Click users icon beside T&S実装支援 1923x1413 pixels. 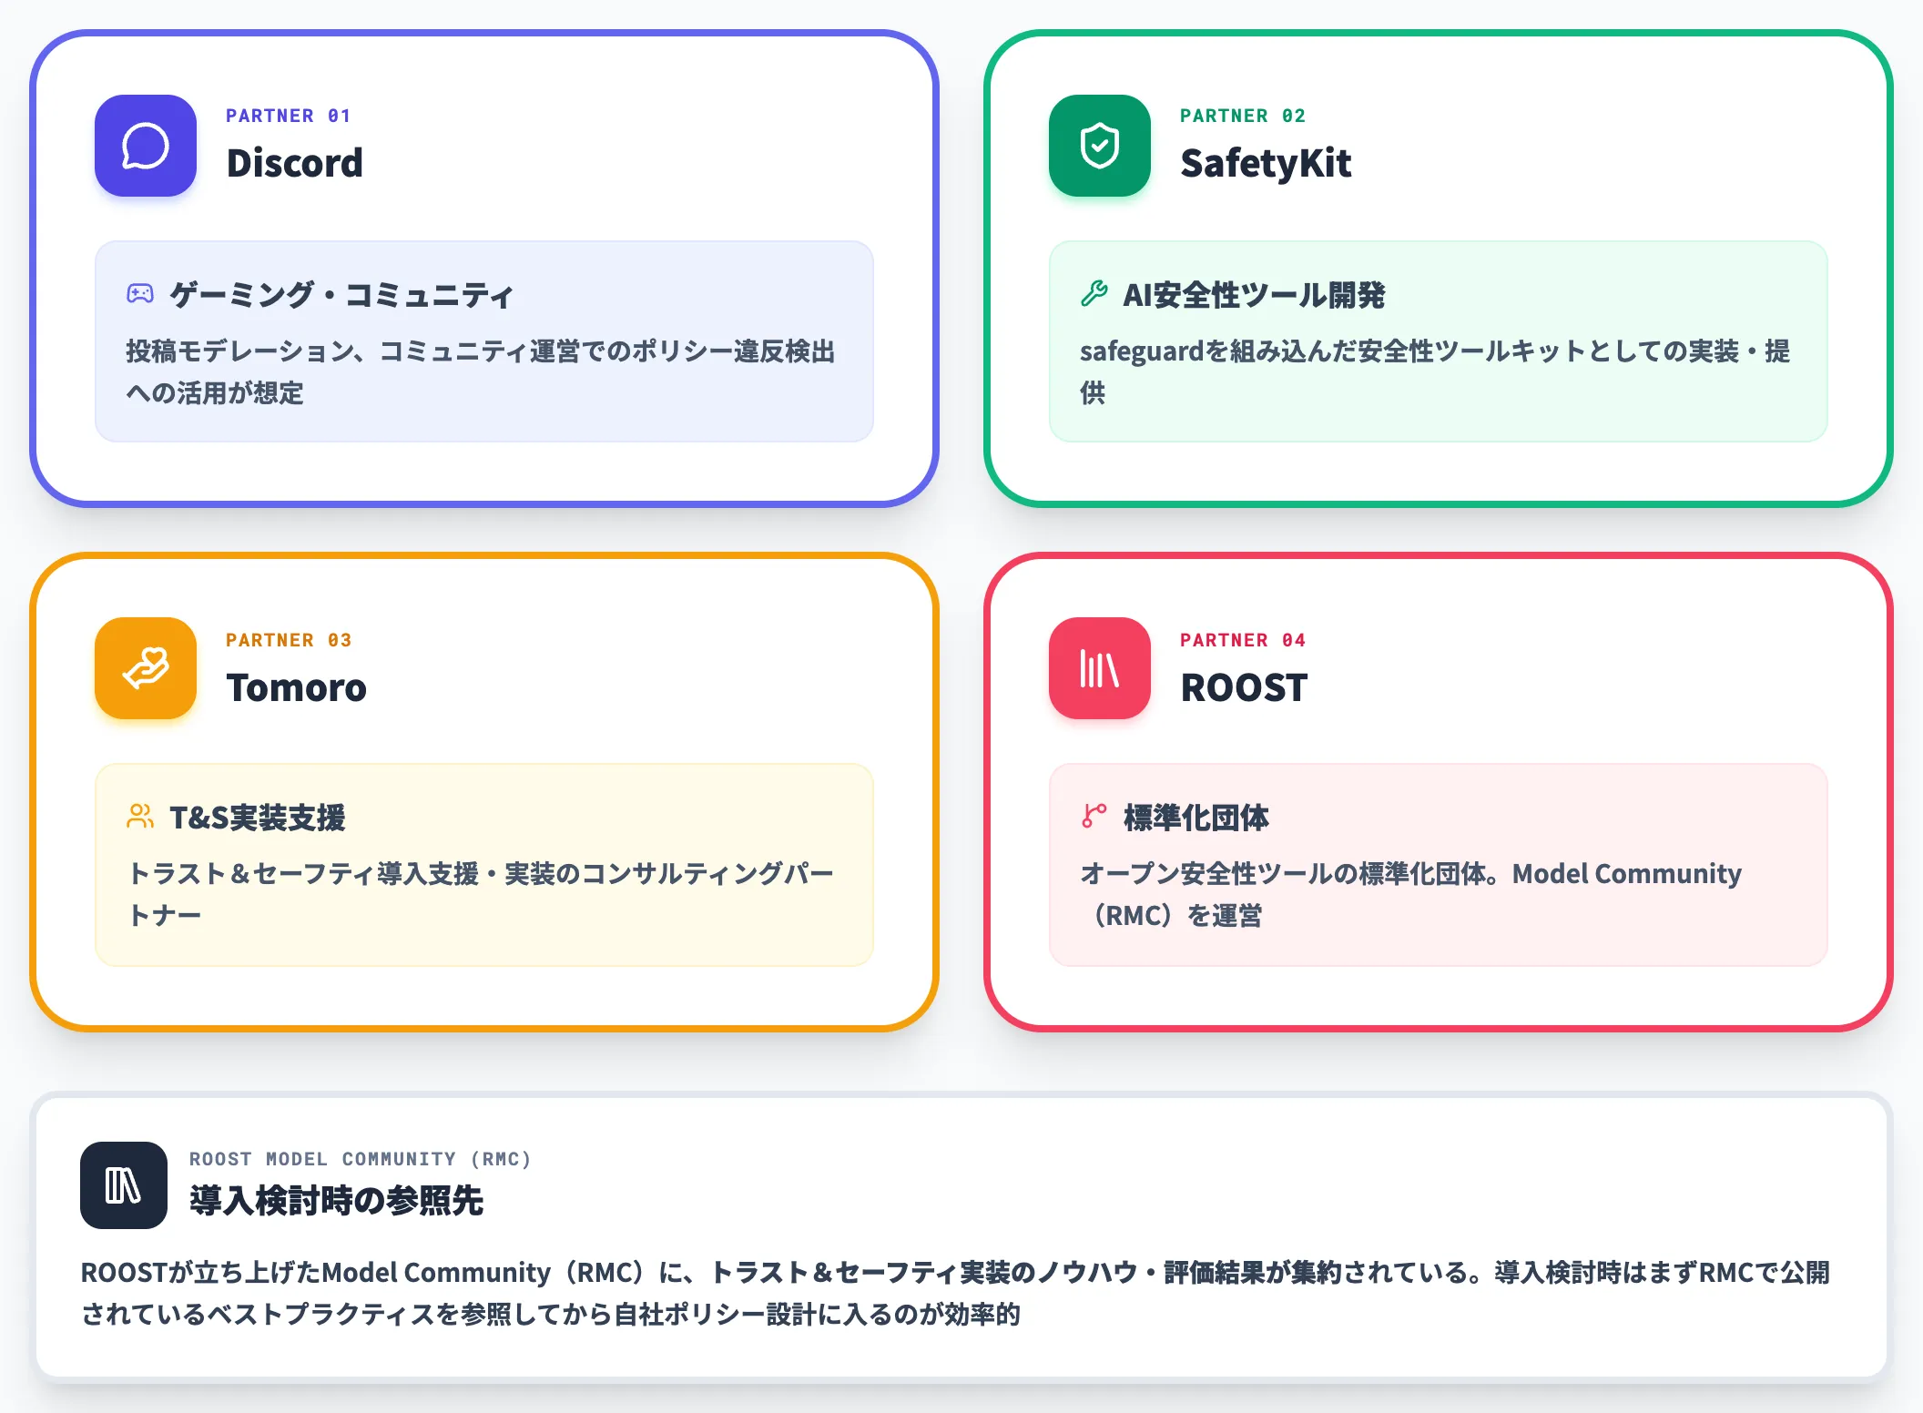click(140, 816)
